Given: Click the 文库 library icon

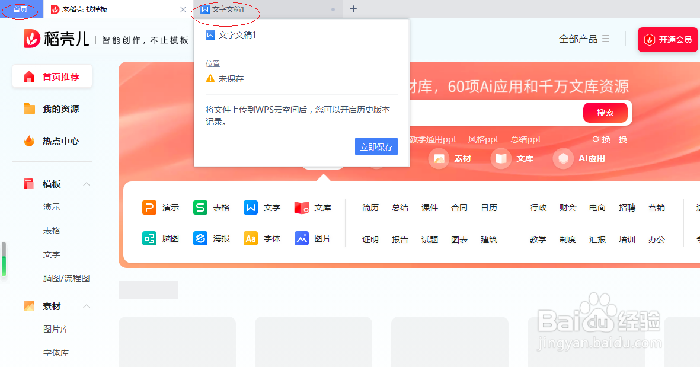Looking at the screenshot, I should (x=301, y=208).
